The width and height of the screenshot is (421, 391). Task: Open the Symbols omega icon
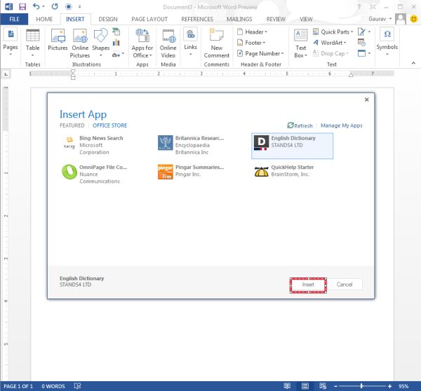(x=387, y=34)
